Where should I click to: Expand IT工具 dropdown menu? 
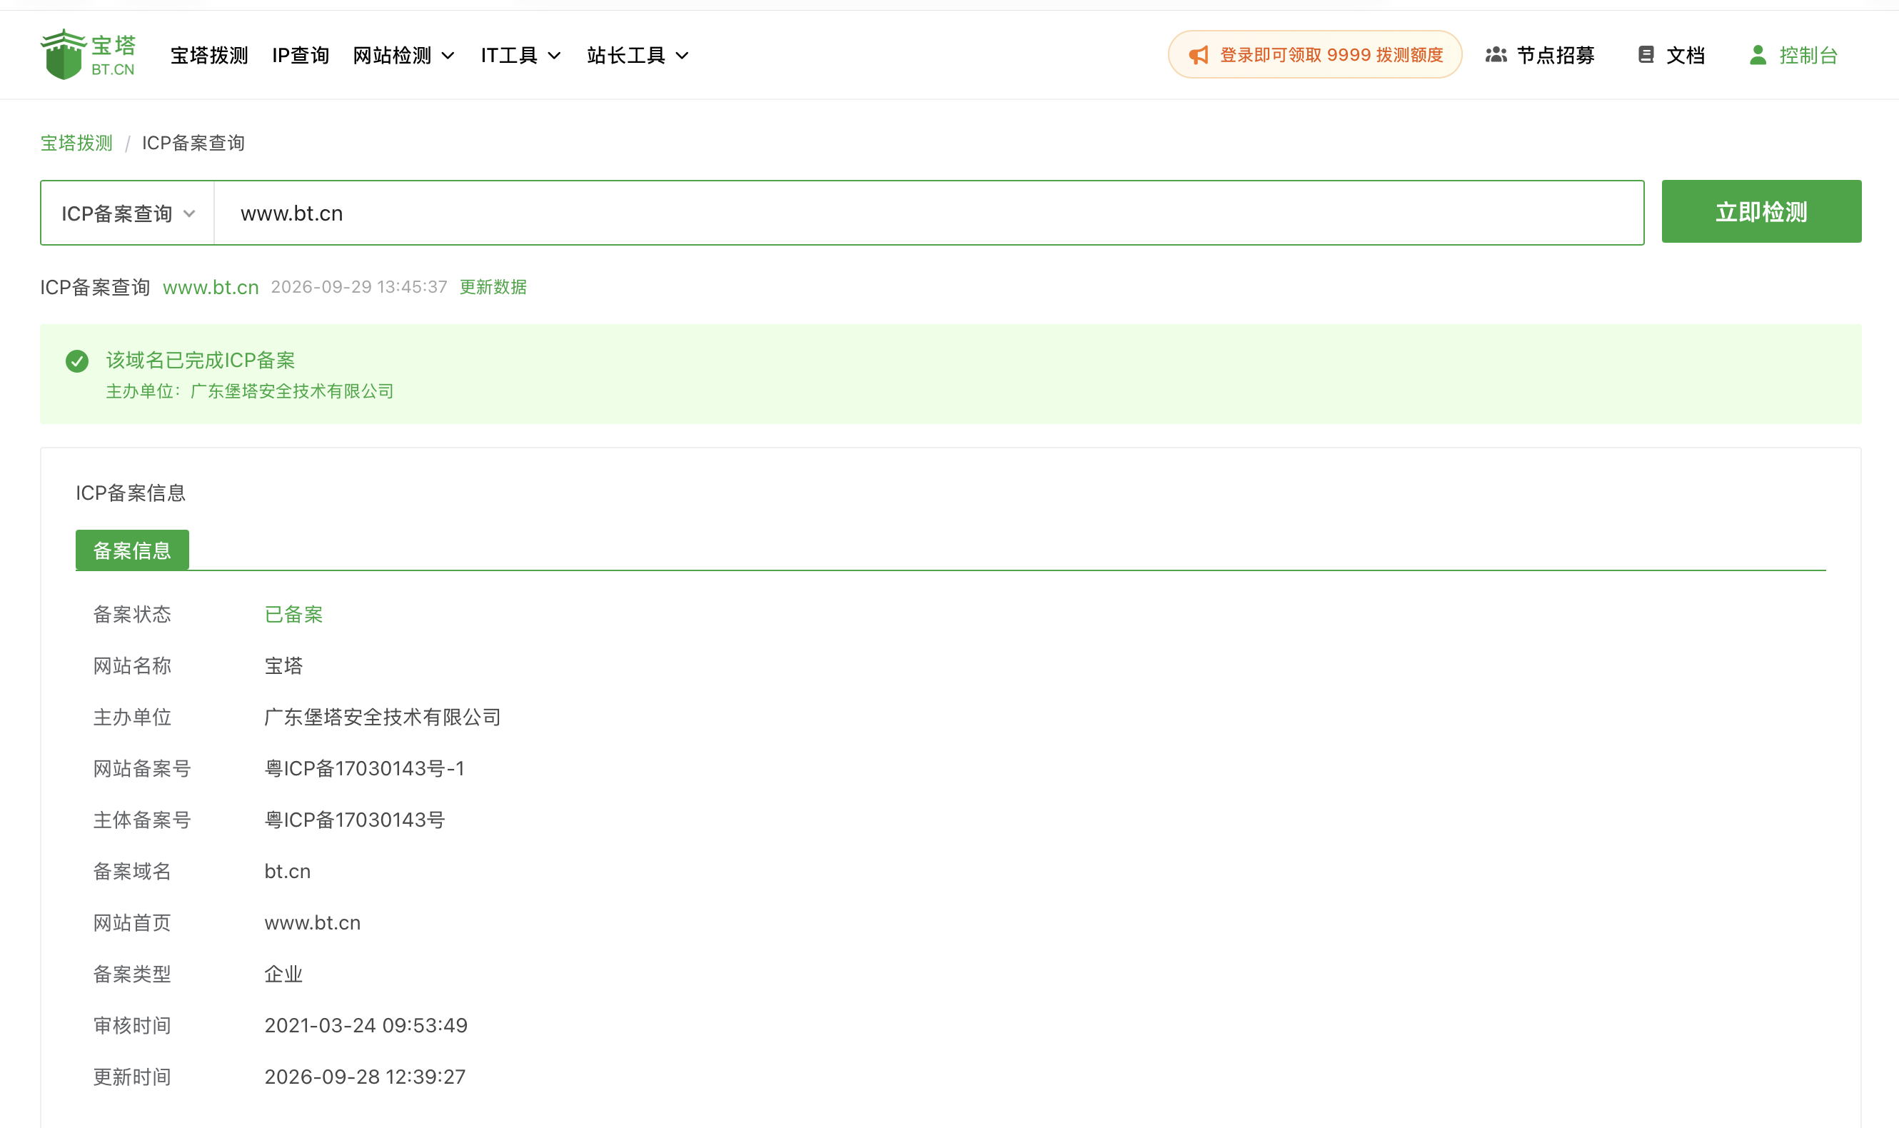[x=520, y=56]
